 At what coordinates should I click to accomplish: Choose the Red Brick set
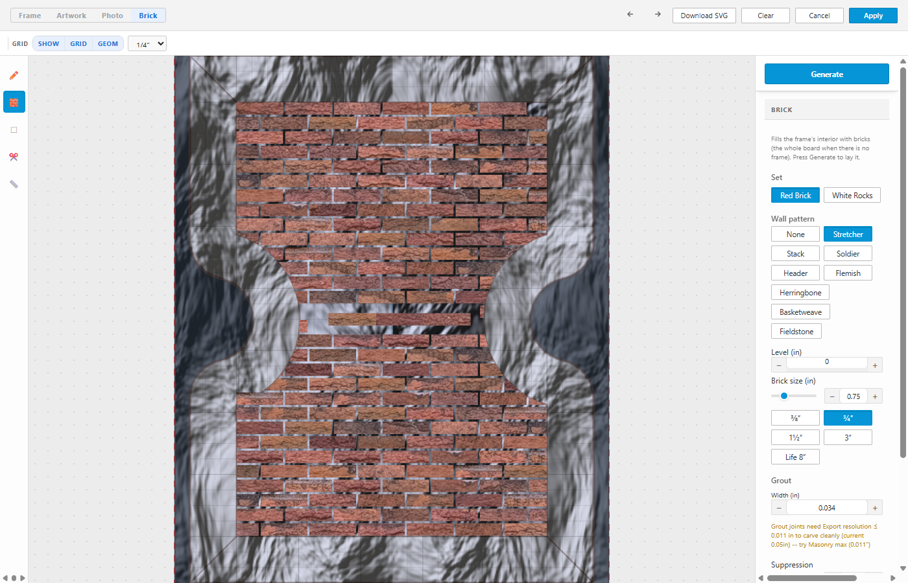point(795,195)
